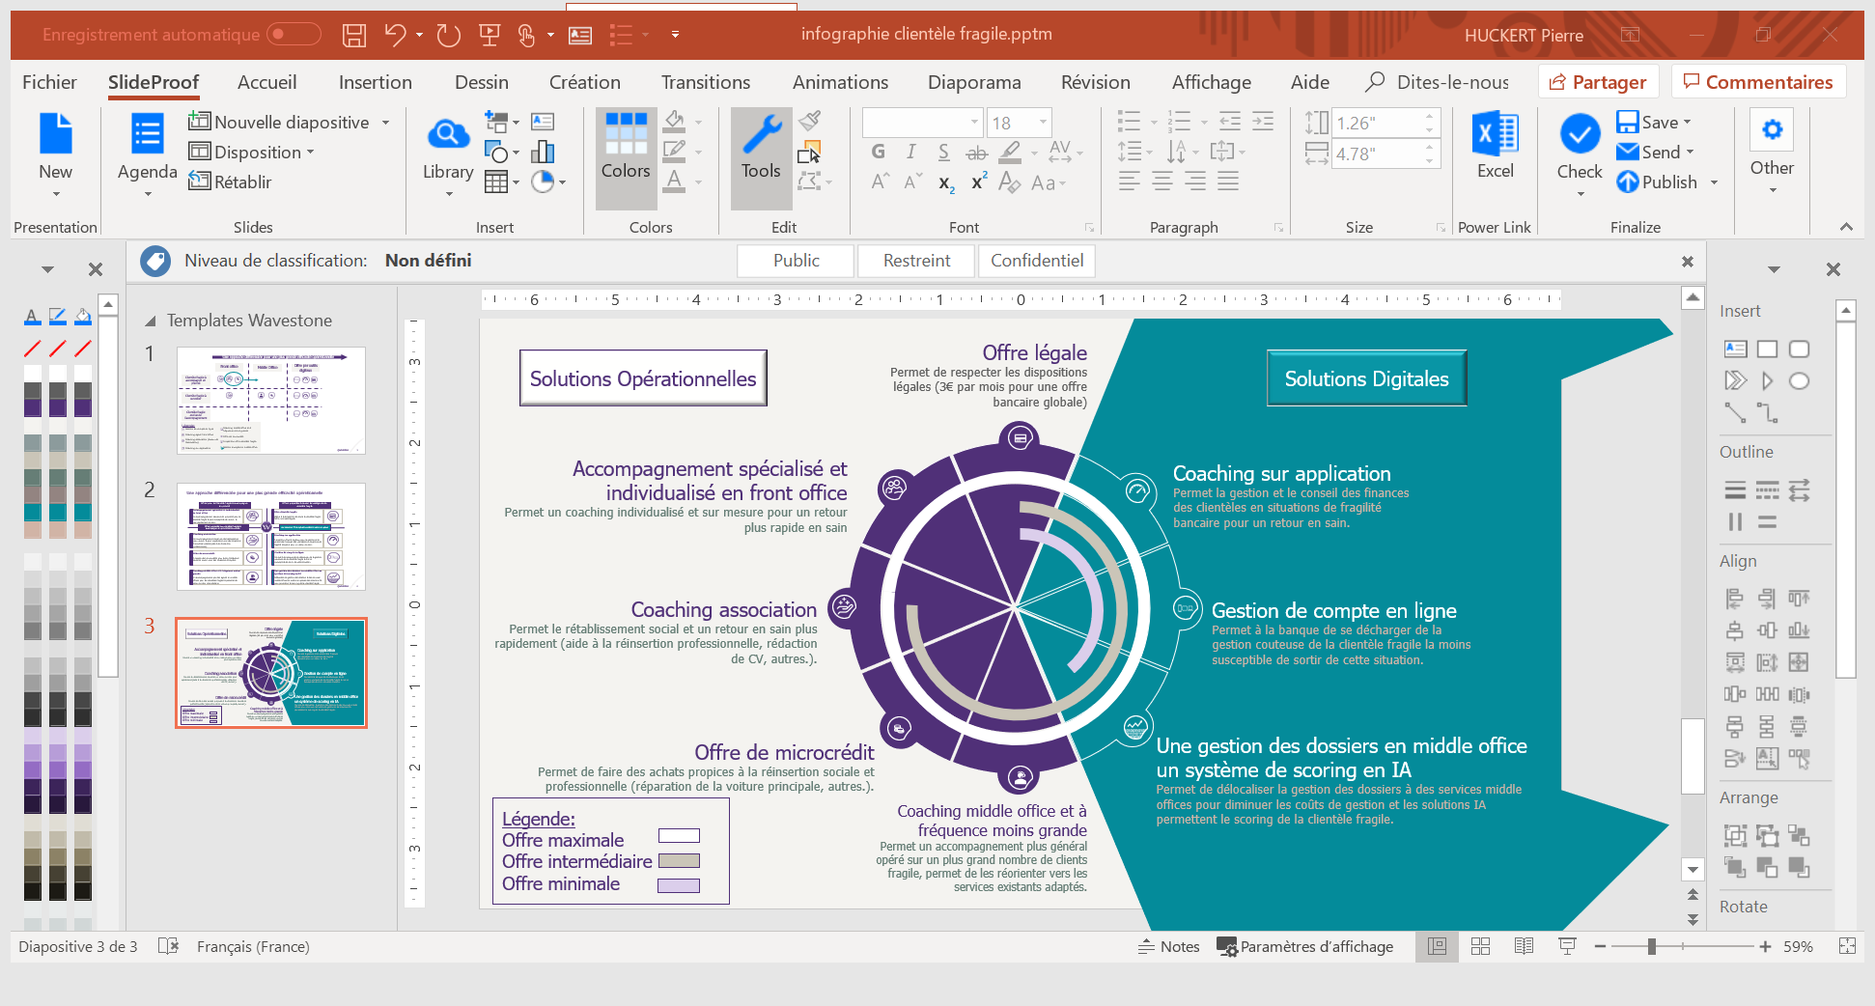Apply italic formatting
Image resolution: width=1875 pixels, height=1006 pixels.
[x=910, y=152]
